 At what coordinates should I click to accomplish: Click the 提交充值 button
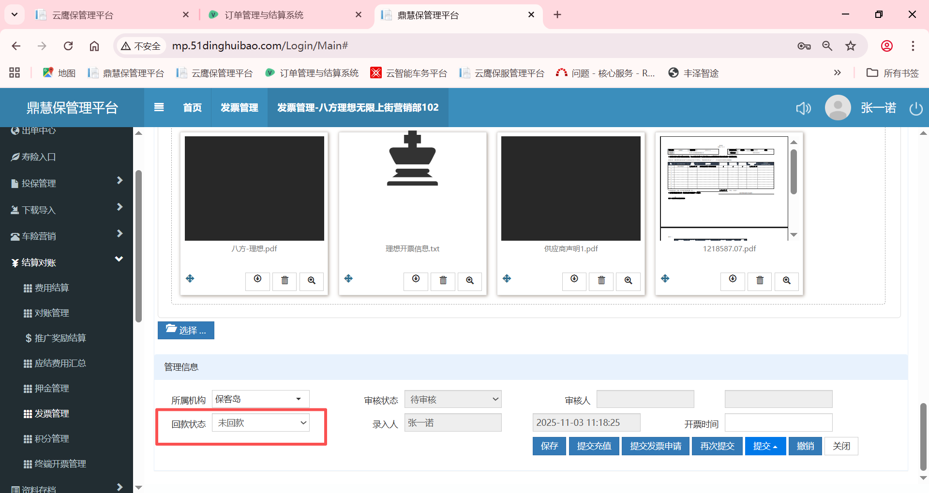594,446
